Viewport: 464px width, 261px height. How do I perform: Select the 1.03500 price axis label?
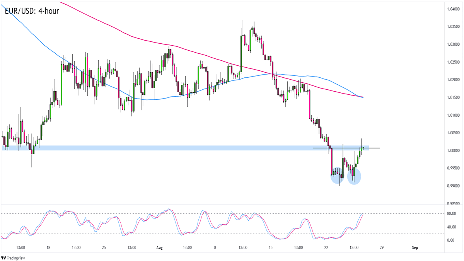[x=453, y=27]
